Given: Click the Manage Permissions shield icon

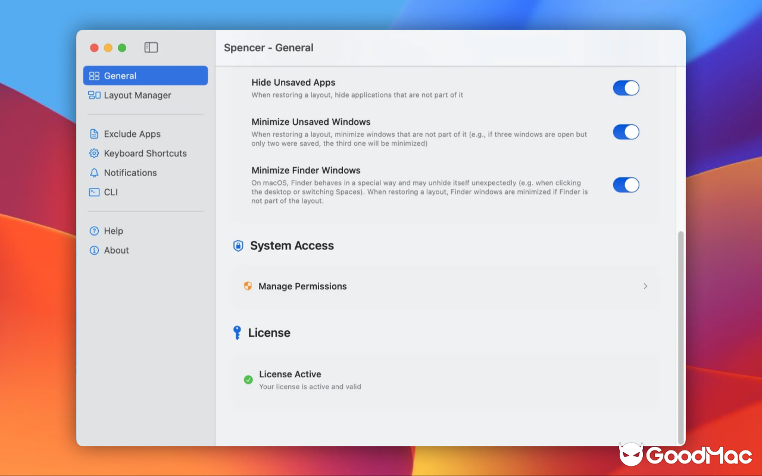Looking at the screenshot, I should pyautogui.click(x=248, y=286).
